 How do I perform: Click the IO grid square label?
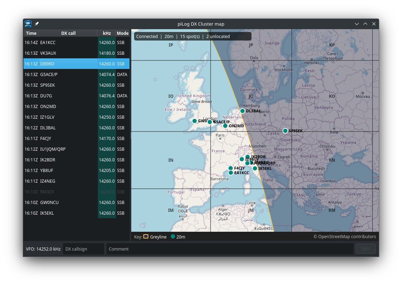click(171, 96)
